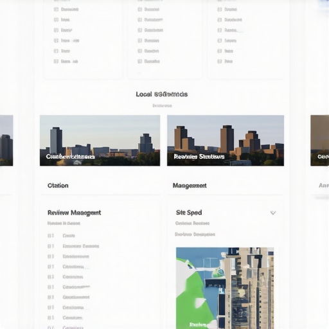Click the Review Management panel title
329x329 pixels.
(74, 213)
